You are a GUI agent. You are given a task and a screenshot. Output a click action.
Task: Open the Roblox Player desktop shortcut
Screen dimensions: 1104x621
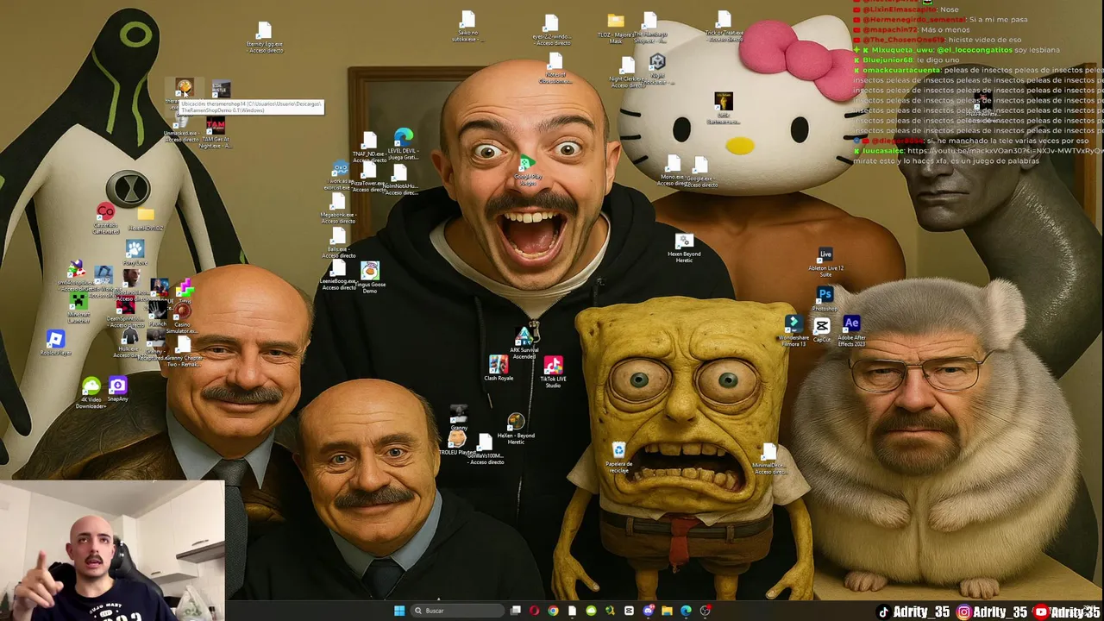click(55, 342)
